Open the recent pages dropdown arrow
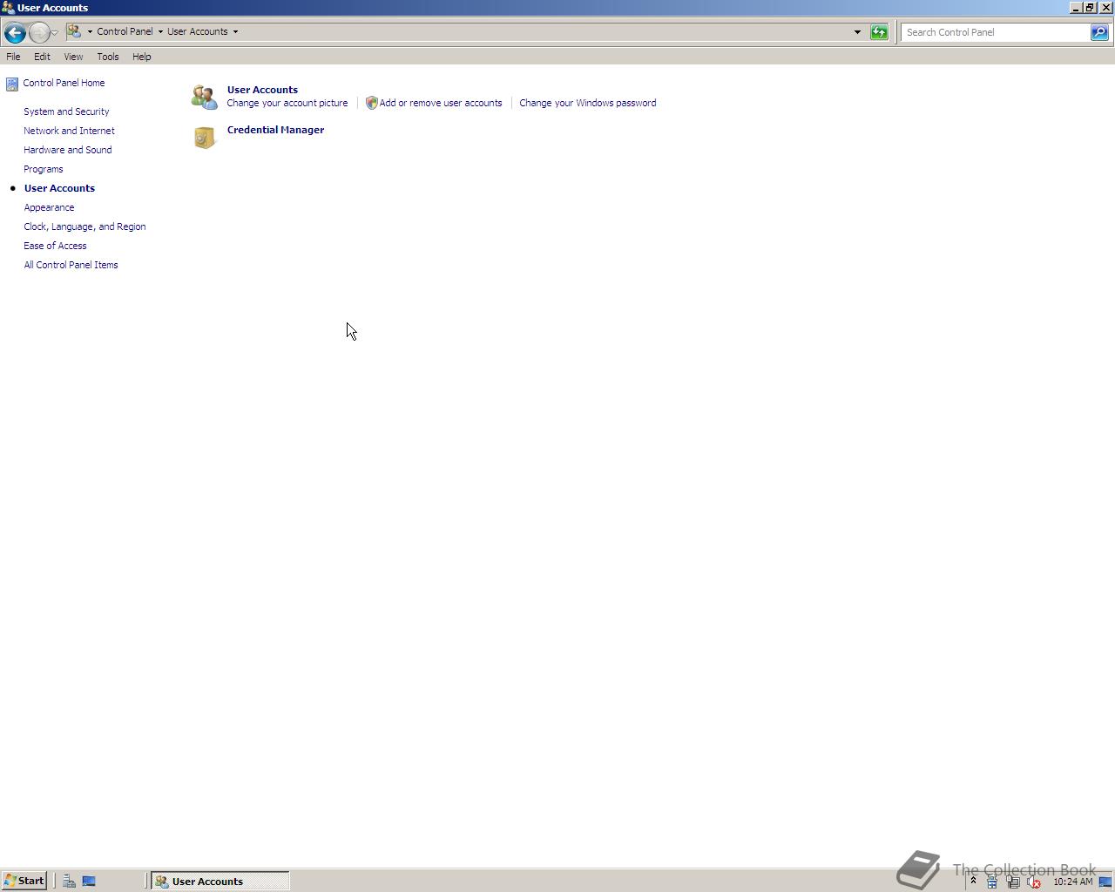 (54, 33)
